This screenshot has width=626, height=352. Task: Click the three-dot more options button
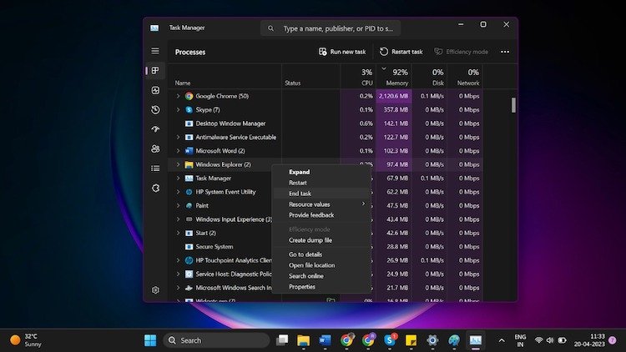[505, 52]
